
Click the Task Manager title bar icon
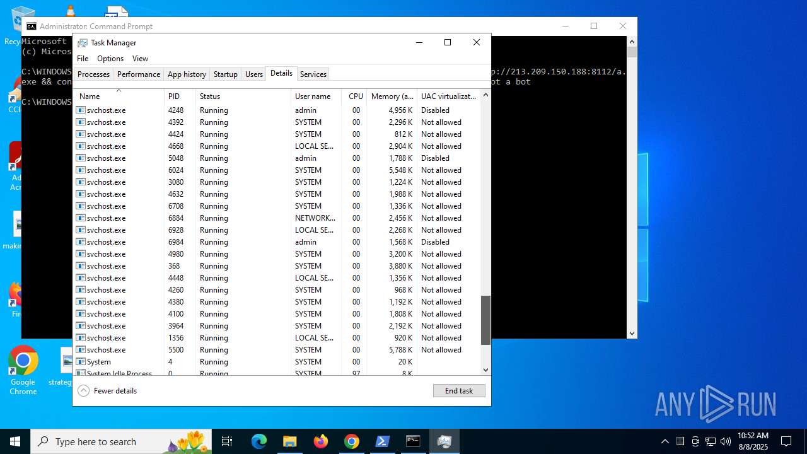pyautogui.click(x=83, y=42)
